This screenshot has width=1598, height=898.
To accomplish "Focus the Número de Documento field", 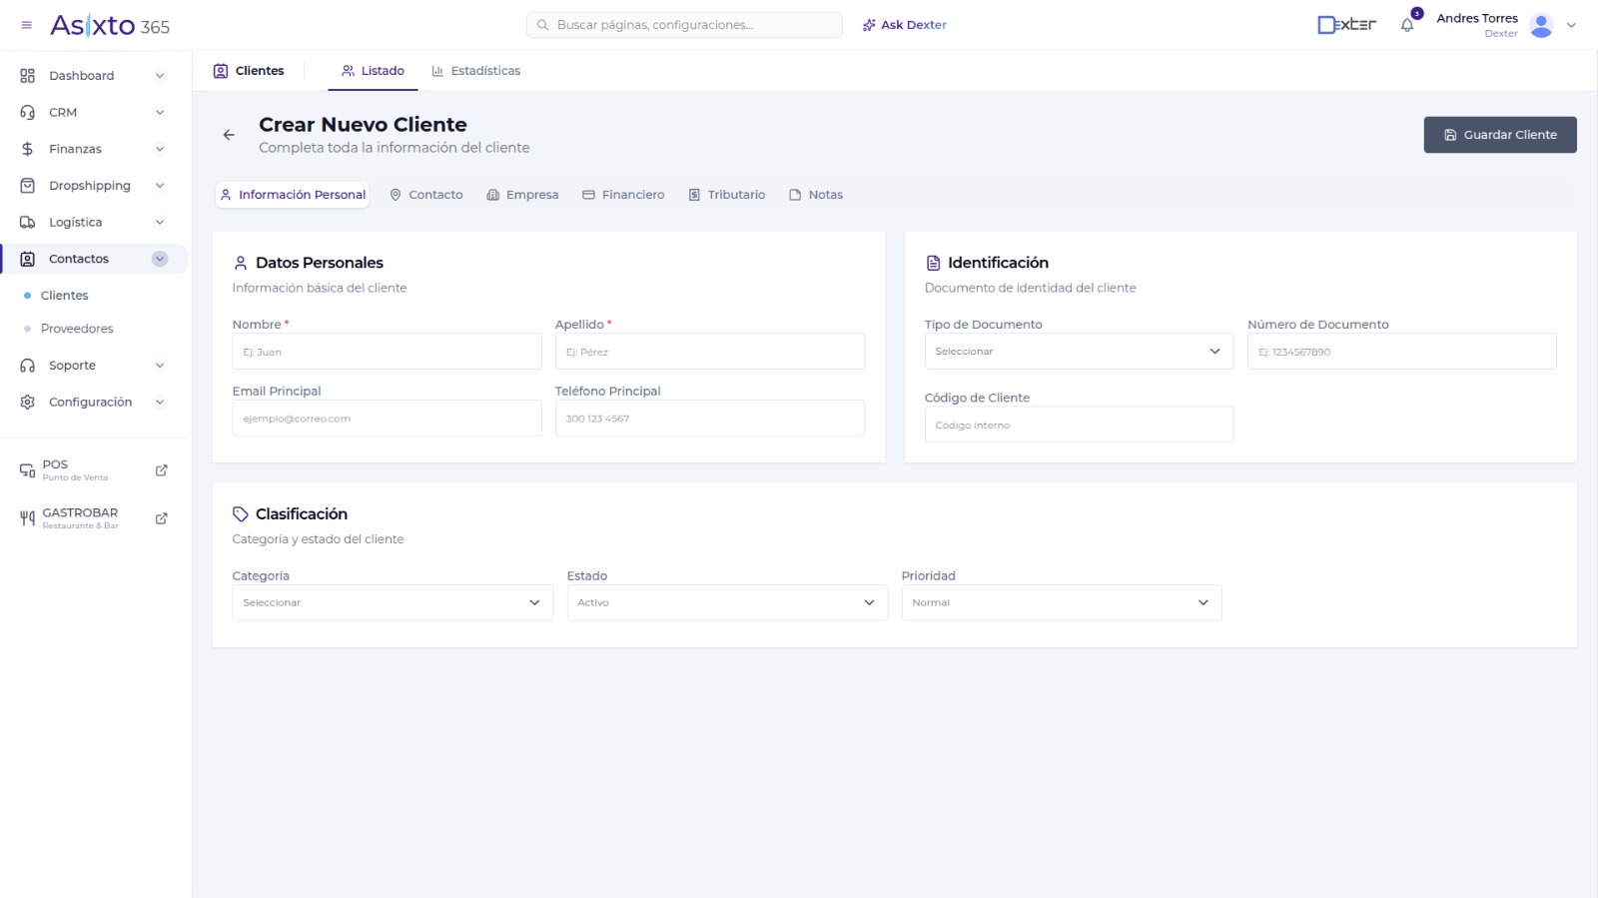I will 1402,352.
